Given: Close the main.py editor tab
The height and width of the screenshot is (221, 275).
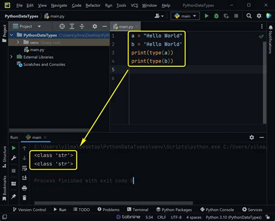Looking at the screenshot, I should click(137, 27).
